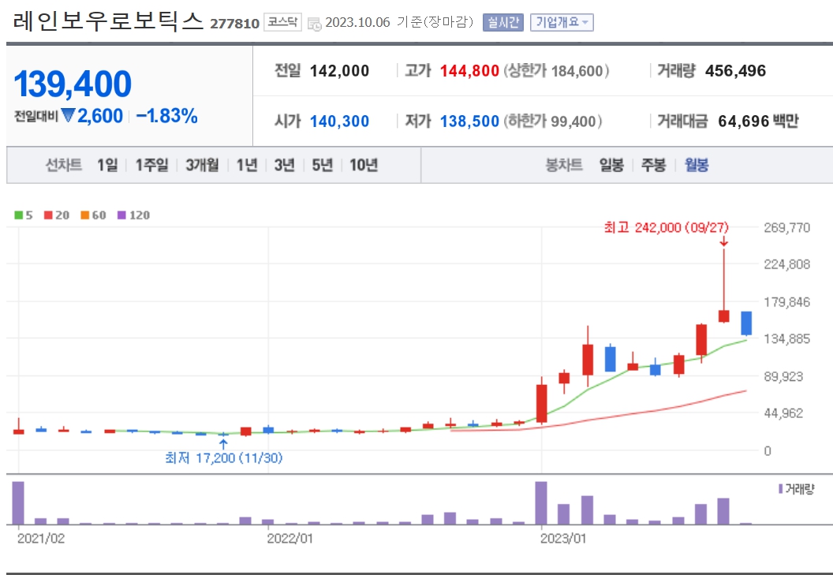This screenshot has height=575, width=833.
Task: Select the 일봉 daily candle chart
Action: [x=611, y=165]
